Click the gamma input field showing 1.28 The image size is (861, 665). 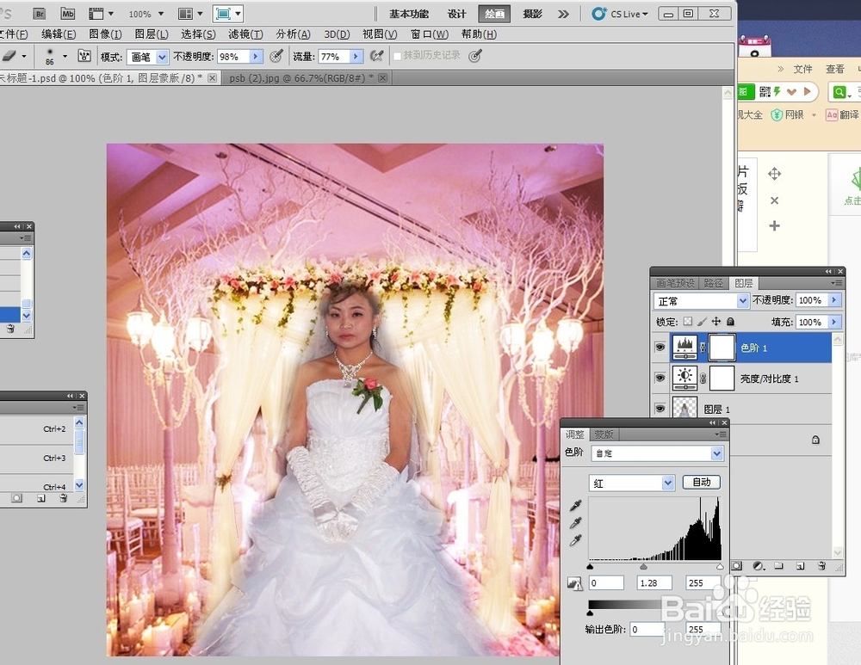click(654, 582)
